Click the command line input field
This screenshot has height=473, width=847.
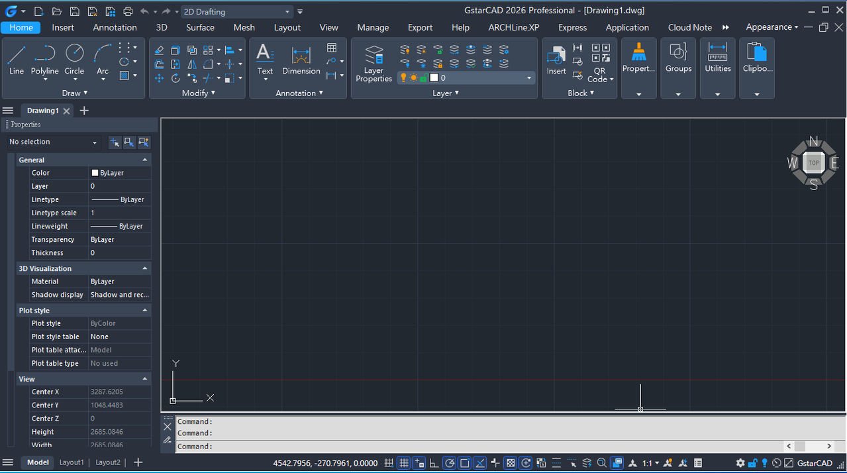tap(478, 446)
